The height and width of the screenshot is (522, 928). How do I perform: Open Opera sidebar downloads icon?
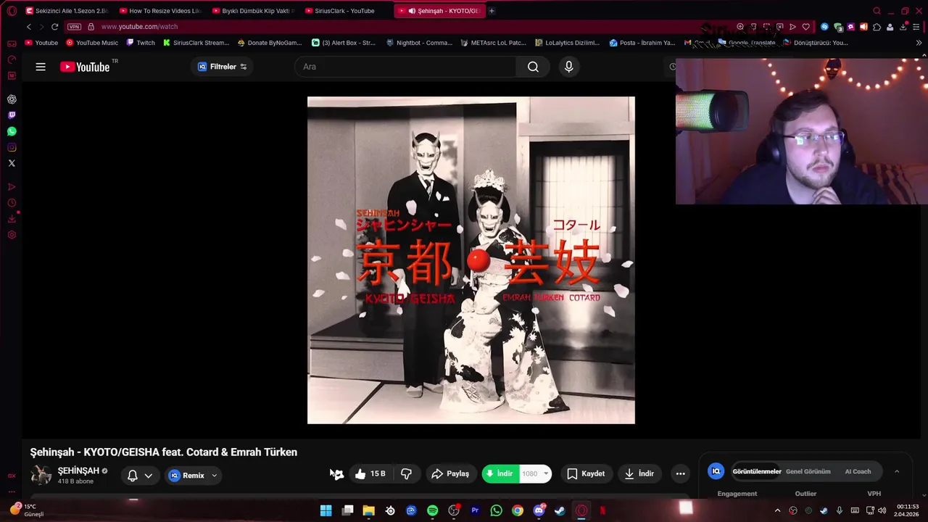point(12,219)
